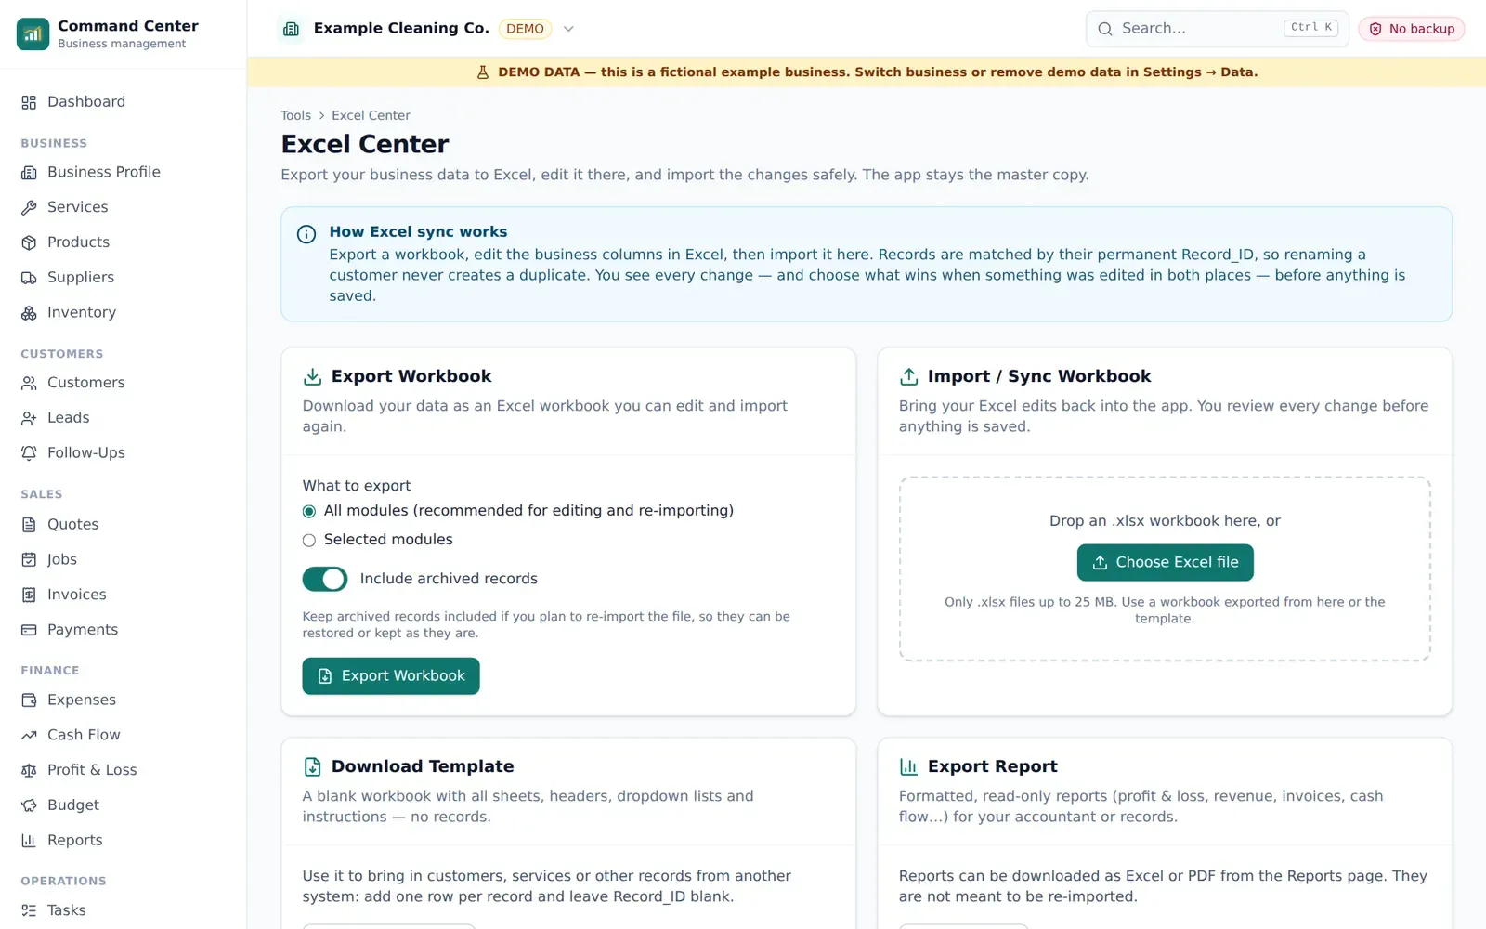Viewport: 1486px width, 929px height.
Task: Click the Products box icon
Action: 29,242
